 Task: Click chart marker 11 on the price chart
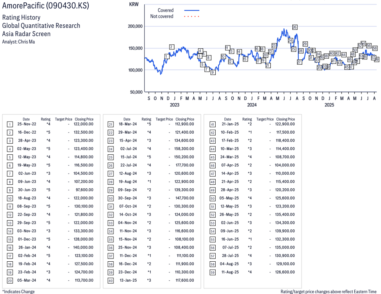coord(227,48)
